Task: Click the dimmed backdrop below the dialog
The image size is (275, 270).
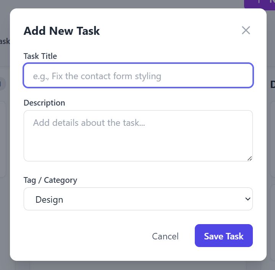Action: [137, 266]
